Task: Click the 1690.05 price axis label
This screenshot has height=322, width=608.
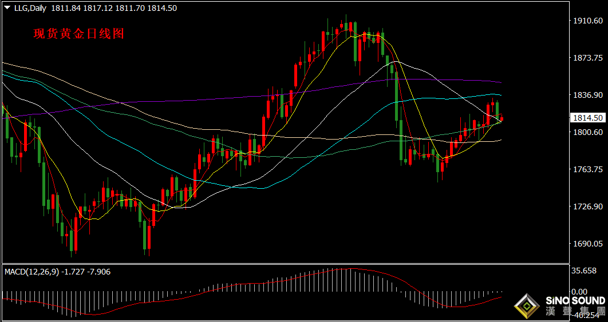Action: (x=589, y=244)
